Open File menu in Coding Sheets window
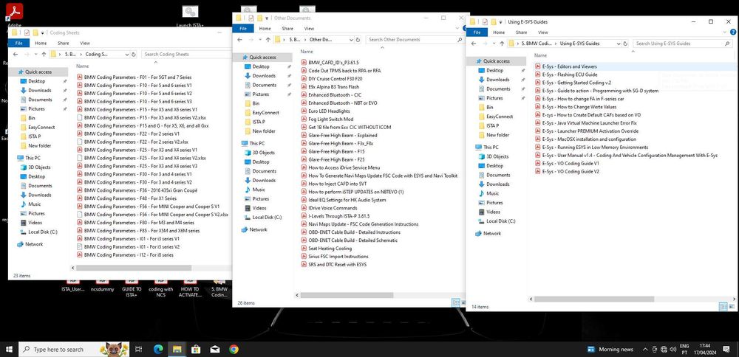 coord(18,44)
